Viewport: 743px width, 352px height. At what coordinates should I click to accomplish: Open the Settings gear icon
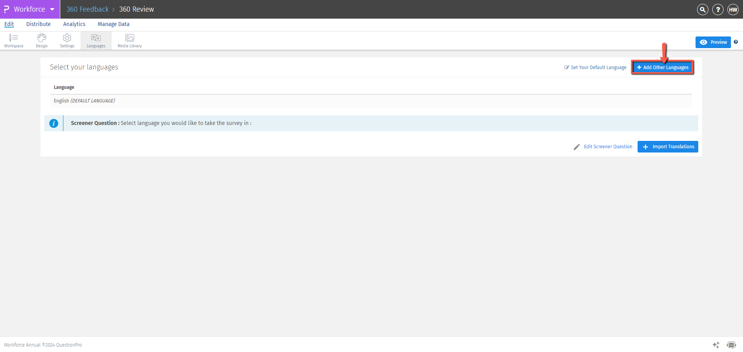pyautogui.click(x=67, y=40)
